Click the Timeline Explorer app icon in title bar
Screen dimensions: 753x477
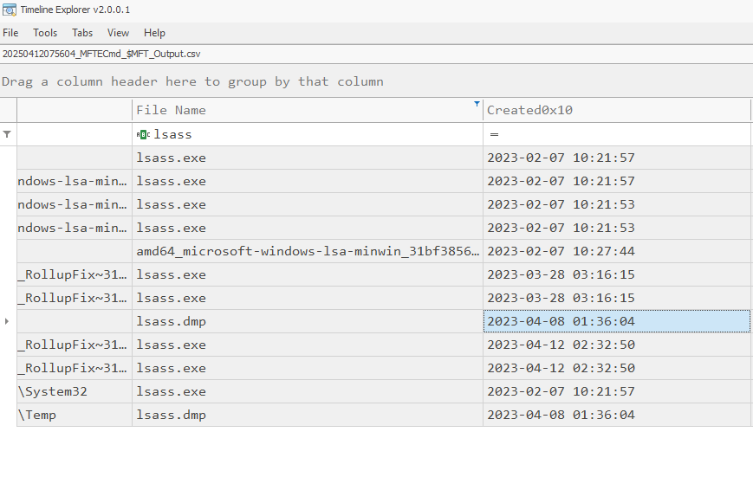[10, 10]
